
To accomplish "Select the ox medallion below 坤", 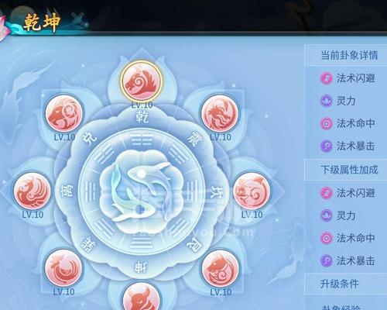I will click(142, 296).
